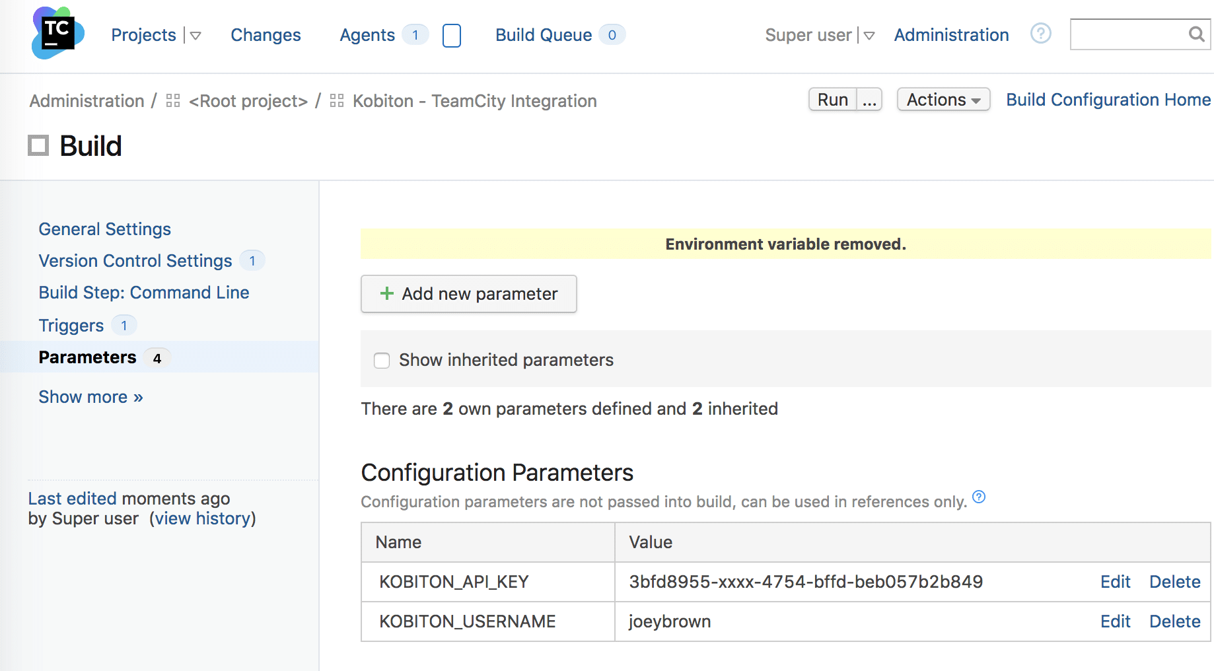Open the custom run options ellipsis button
The image size is (1214, 671).
[869, 100]
